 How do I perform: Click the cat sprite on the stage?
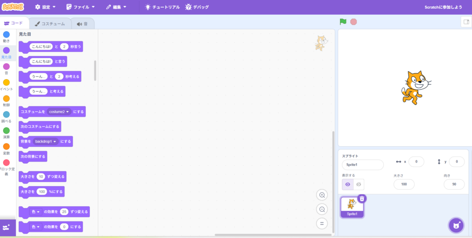[x=416, y=88]
